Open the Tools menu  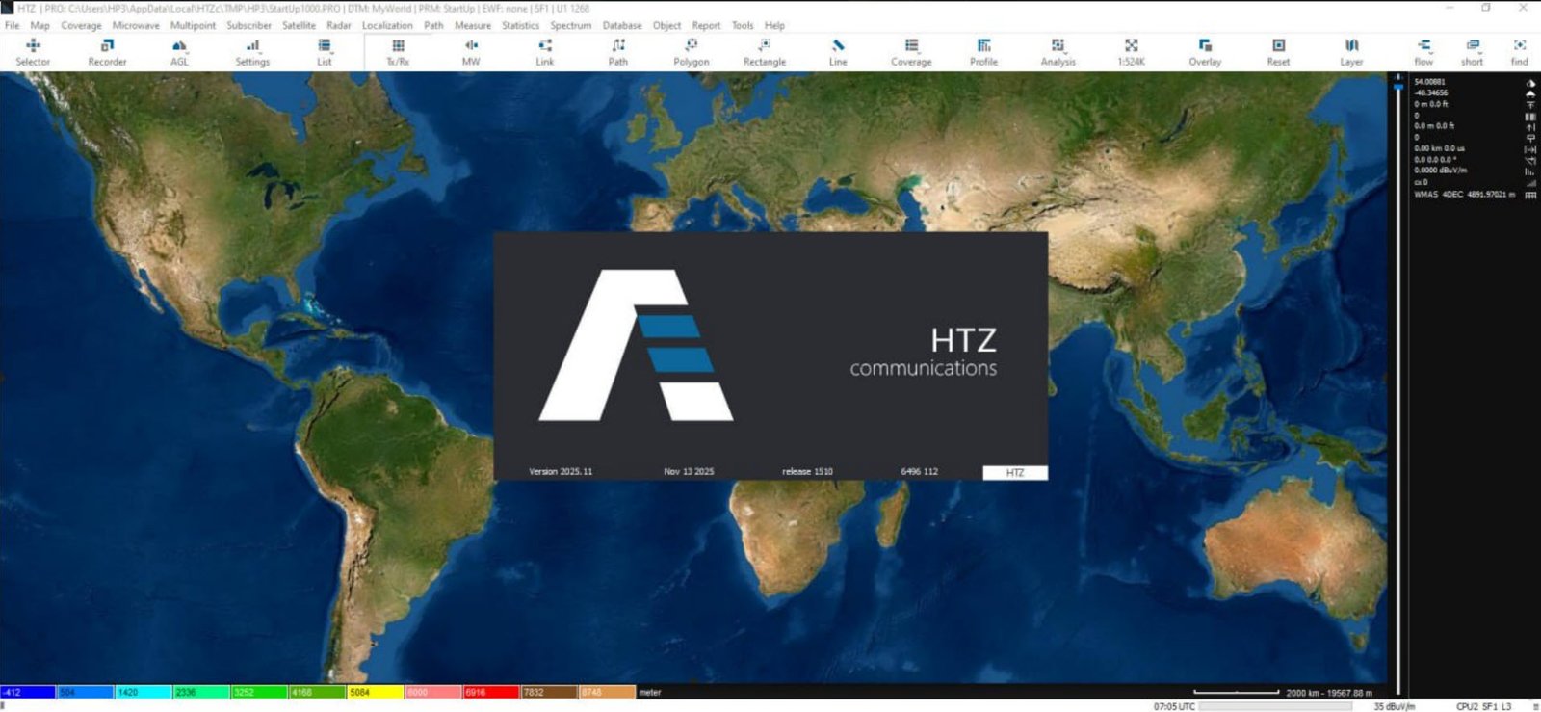tap(743, 25)
